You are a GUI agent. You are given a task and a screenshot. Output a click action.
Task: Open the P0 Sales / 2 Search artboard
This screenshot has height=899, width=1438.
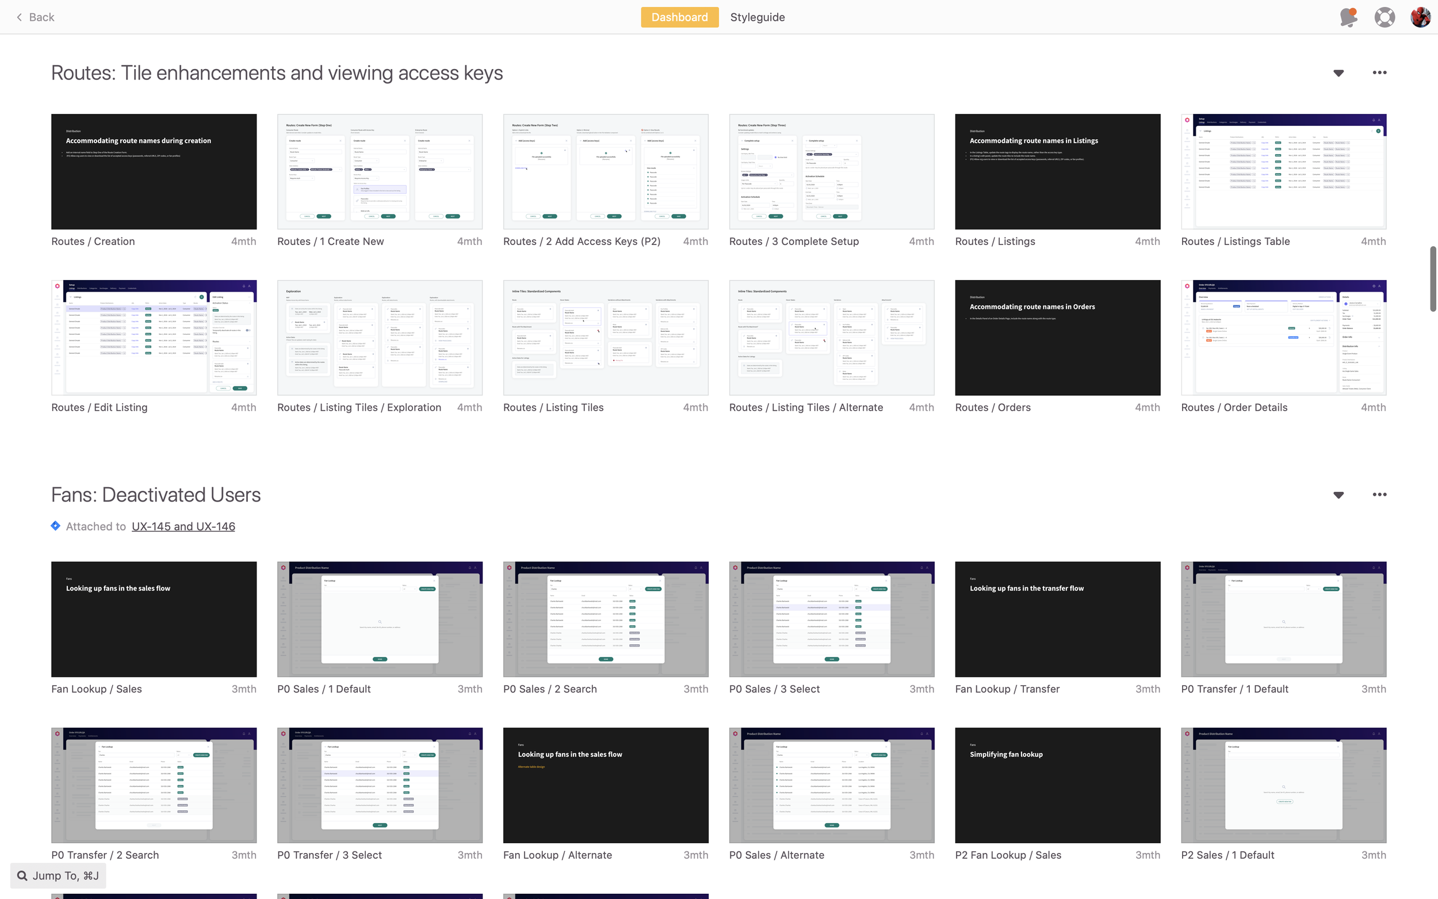[x=606, y=619]
